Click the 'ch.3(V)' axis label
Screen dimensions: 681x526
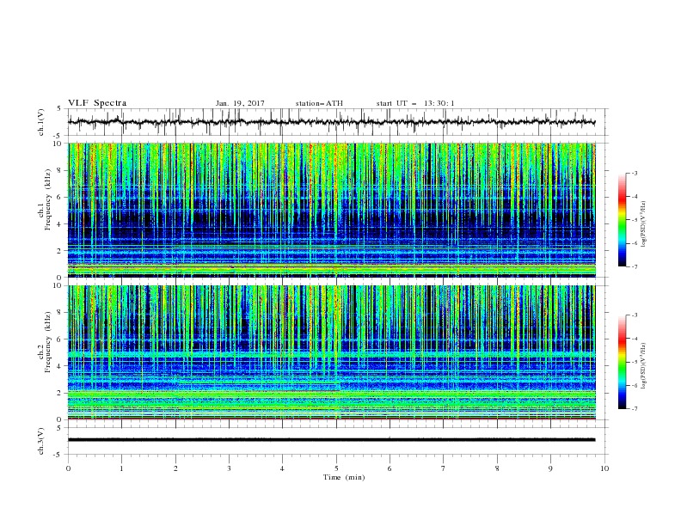pyautogui.click(x=41, y=441)
